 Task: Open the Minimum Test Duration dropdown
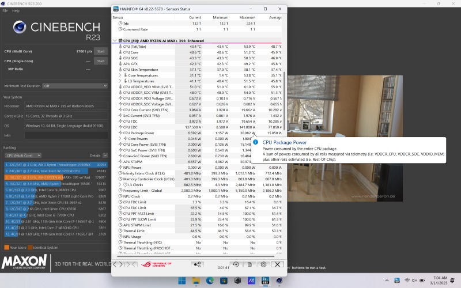pos(75,86)
